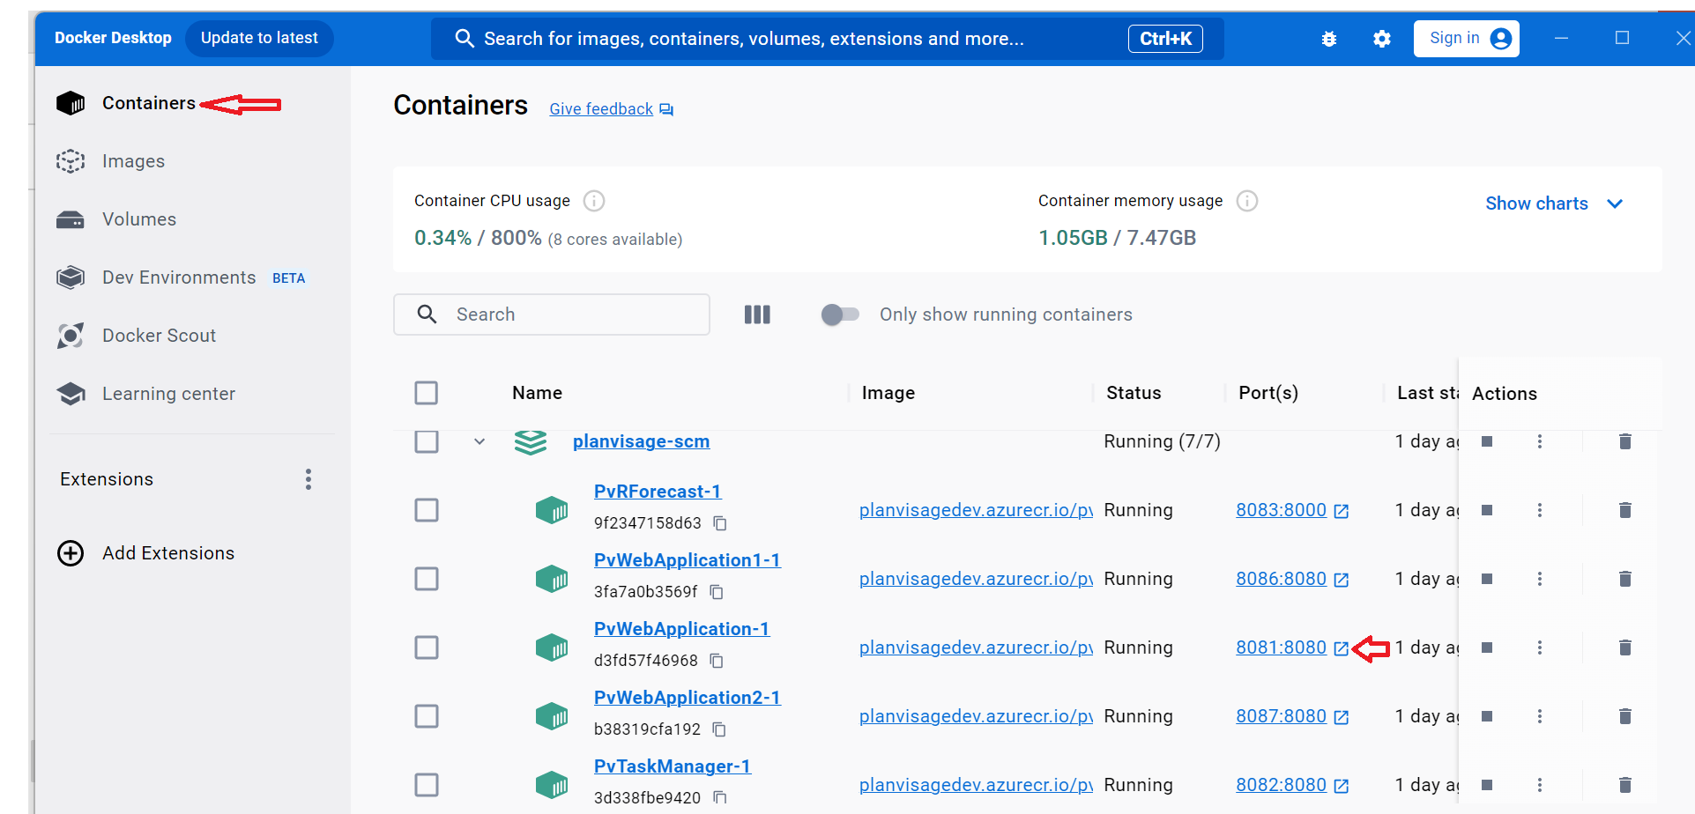This screenshot has width=1695, height=814.
Task: Open the column display options icon
Action: (757, 314)
